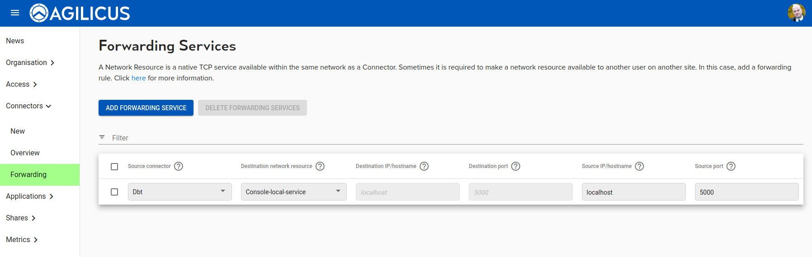Screen dimensions: 812x257
Task: Go to Overview in the sidebar
Action: tap(25, 153)
